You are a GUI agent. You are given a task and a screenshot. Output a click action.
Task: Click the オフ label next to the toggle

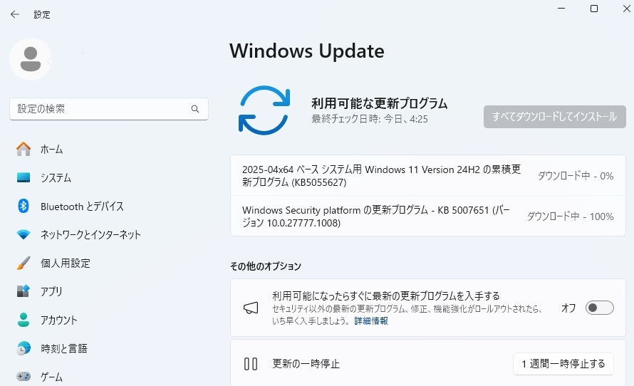[x=568, y=308]
